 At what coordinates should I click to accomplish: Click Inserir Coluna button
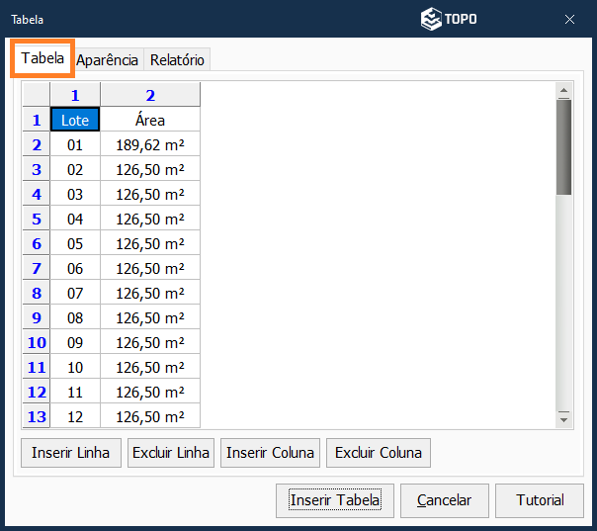[271, 453]
